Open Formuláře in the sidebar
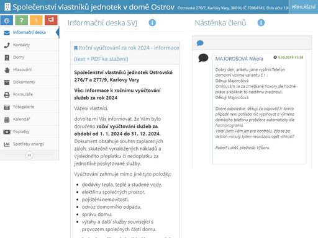The height and width of the screenshot is (238, 318). coord(29,94)
